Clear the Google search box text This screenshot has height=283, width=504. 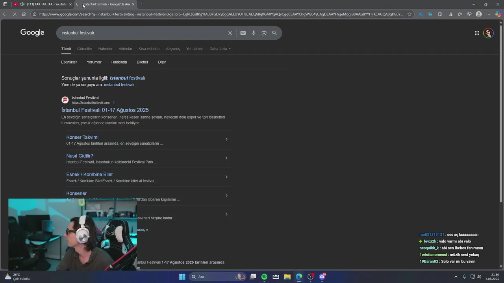(230, 33)
